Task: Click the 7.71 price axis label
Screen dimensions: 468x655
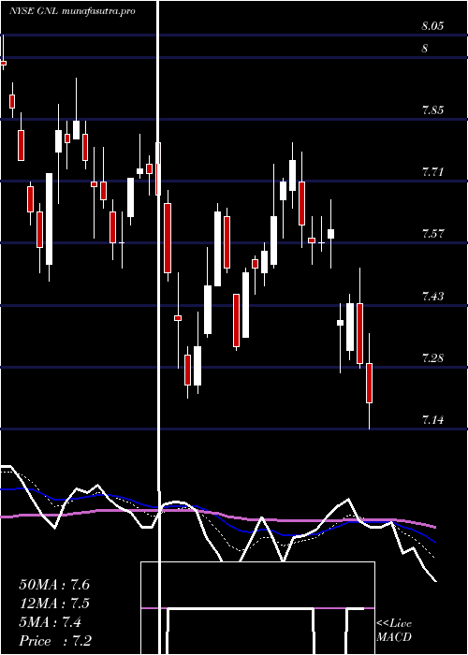Action: pos(432,172)
